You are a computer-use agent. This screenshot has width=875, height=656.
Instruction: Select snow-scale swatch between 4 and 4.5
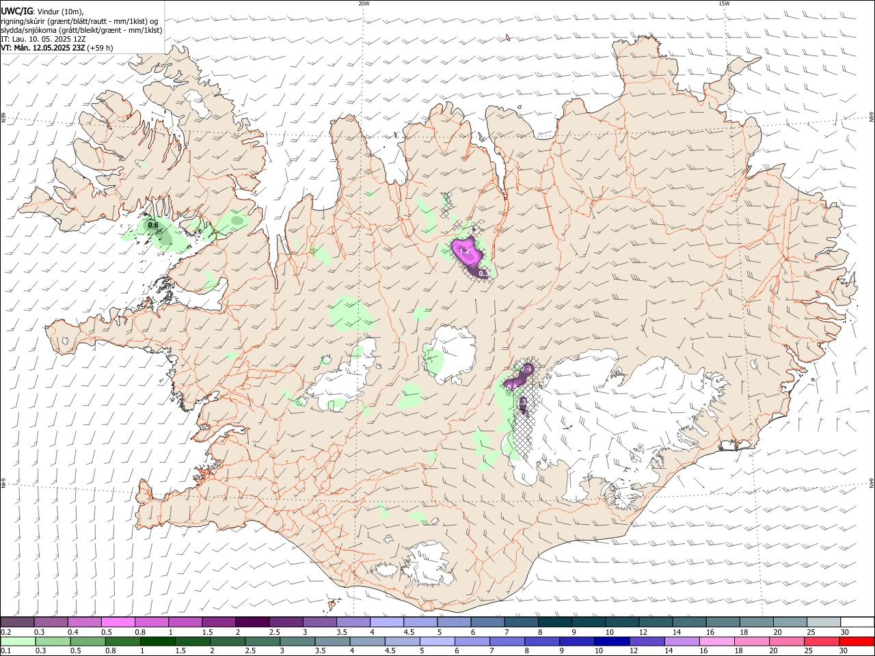[x=387, y=623]
